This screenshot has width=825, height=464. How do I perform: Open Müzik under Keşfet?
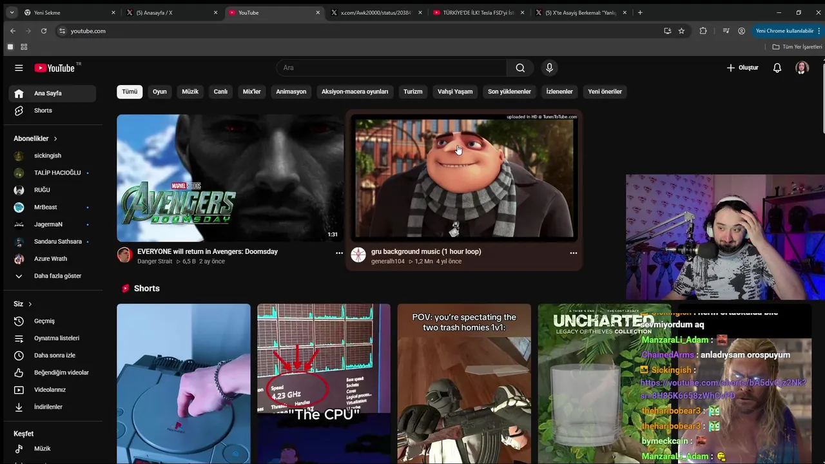pyautogui.click(x=52, y=449)
